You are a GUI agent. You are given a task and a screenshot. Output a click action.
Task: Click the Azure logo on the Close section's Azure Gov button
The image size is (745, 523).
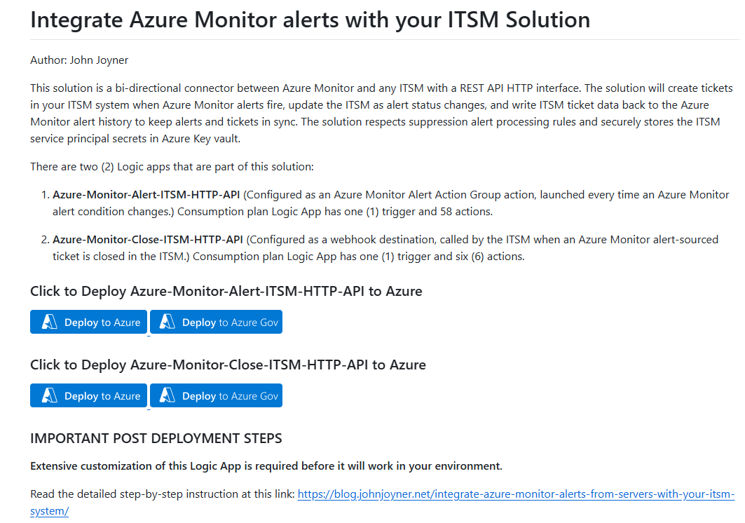[167, 395]
